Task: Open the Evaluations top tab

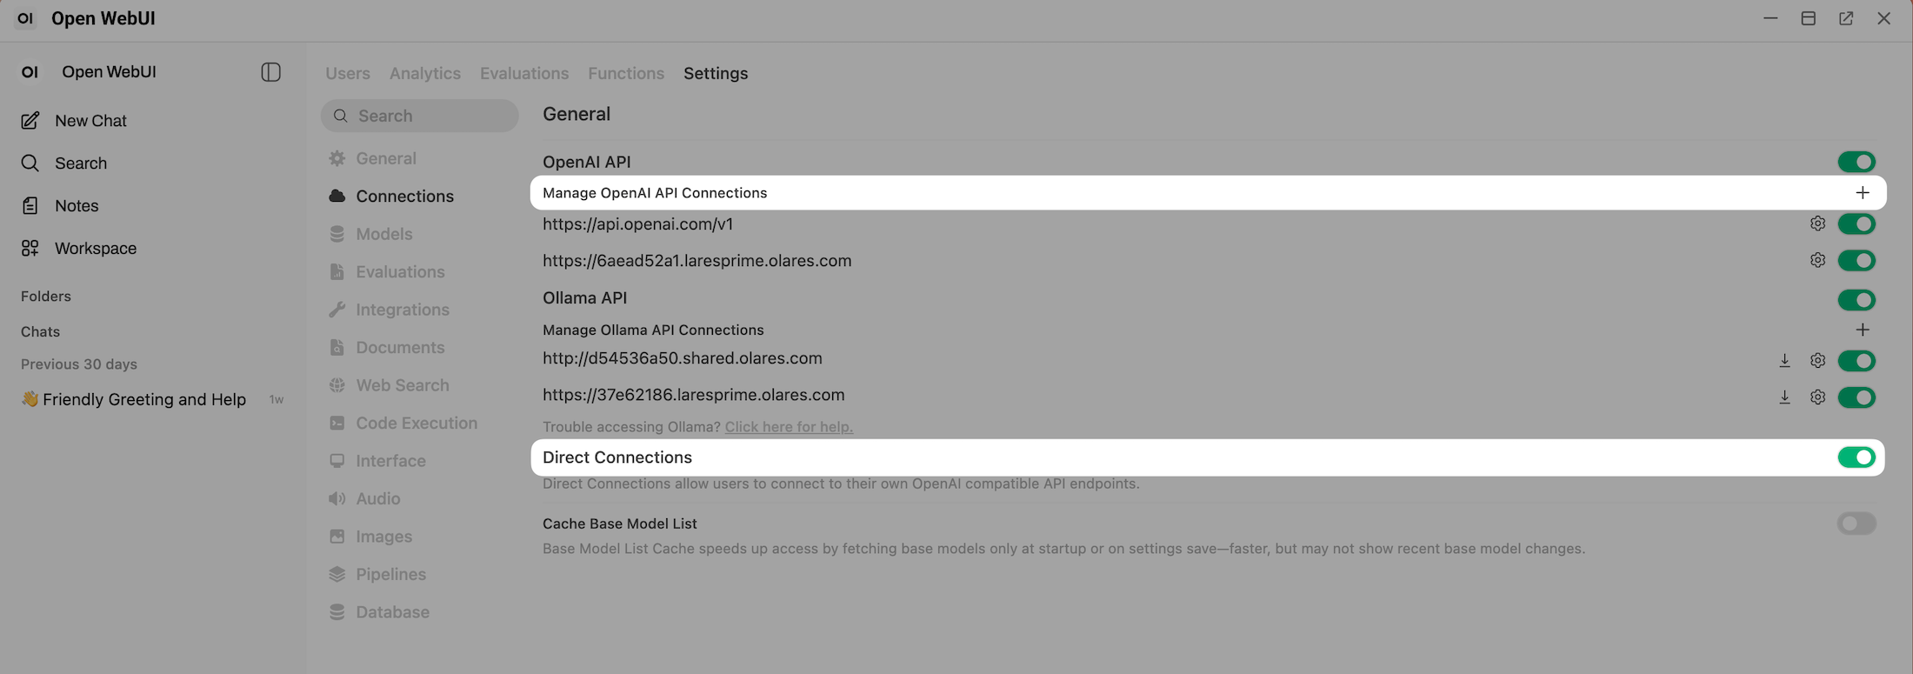Action: click(x=524, y=74)
